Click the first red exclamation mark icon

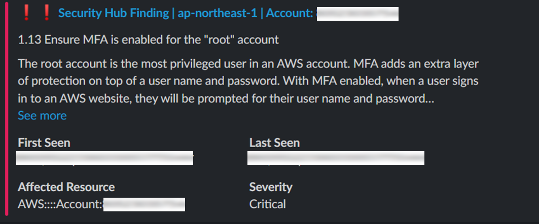point(26,13)
